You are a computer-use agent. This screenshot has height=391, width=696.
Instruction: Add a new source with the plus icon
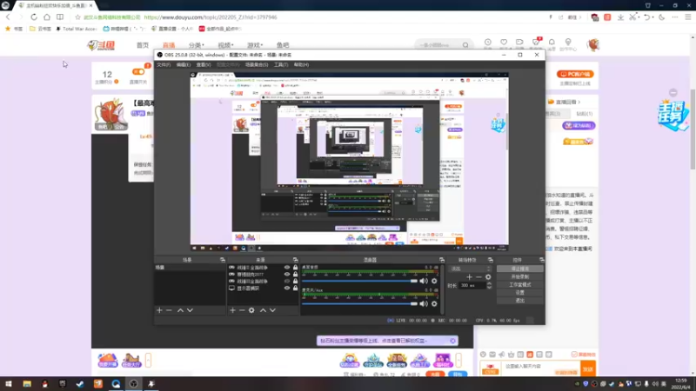click(x=232, y=310)
